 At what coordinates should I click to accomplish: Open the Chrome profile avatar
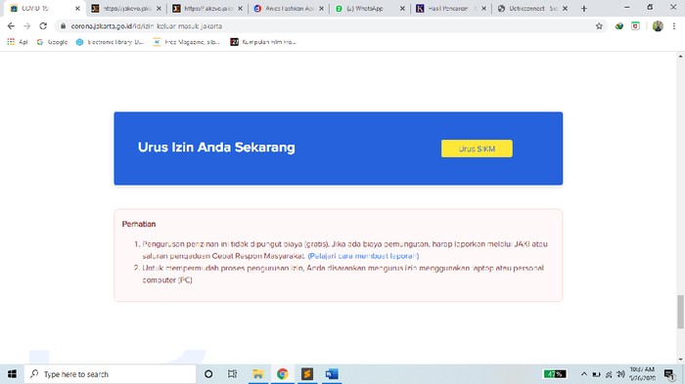pyautogui.click(x=658, y=26)
